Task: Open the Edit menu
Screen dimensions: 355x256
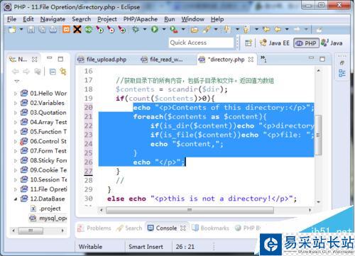Action: [28, 19]
